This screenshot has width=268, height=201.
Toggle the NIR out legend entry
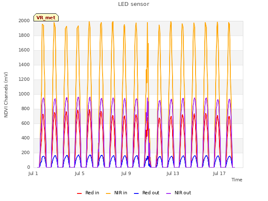pyautogui.click(x=179, y=193)
